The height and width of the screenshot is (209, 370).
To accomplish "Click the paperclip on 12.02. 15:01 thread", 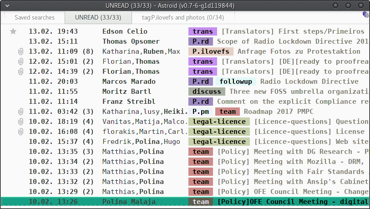I will click(x=20, y=61).
